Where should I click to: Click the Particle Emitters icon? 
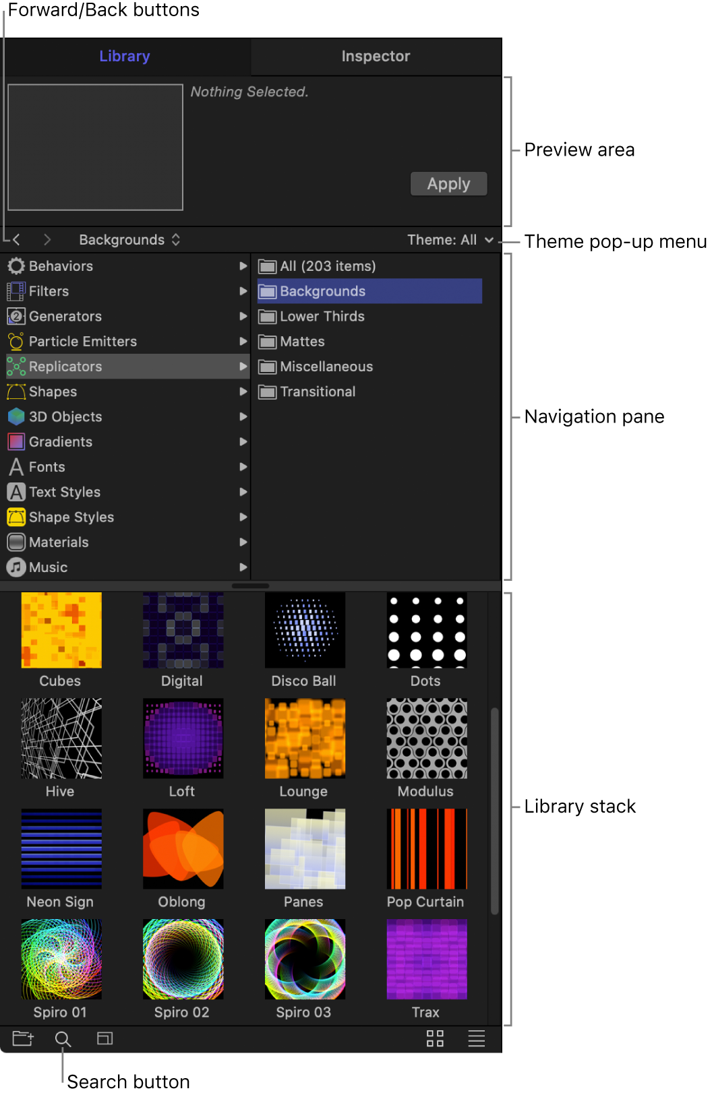(x=16, y=341)
